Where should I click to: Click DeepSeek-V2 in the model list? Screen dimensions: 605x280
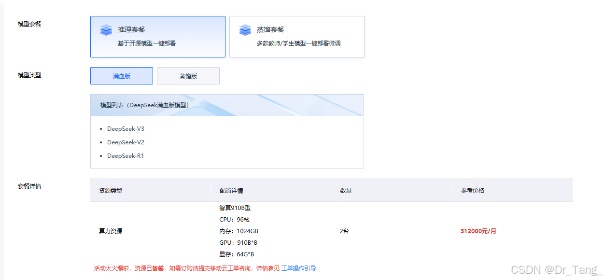(x=126, y=142)
